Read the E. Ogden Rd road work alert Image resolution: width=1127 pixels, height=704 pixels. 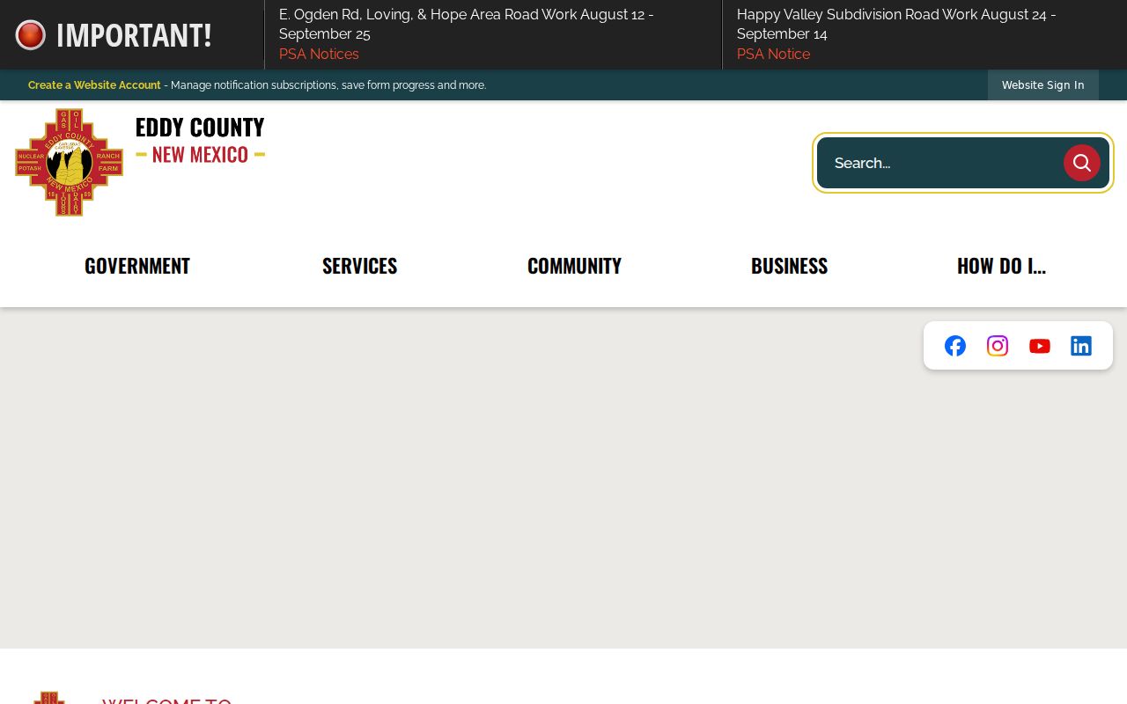coord(466,25)
